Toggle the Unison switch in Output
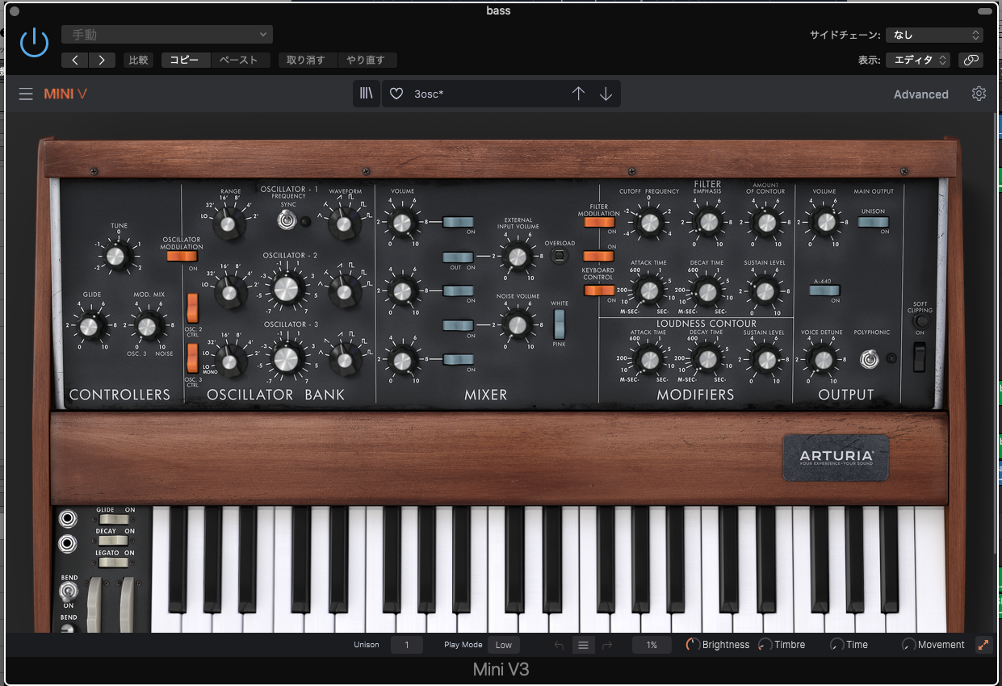 pyautogui.click(x=873, y=222)
